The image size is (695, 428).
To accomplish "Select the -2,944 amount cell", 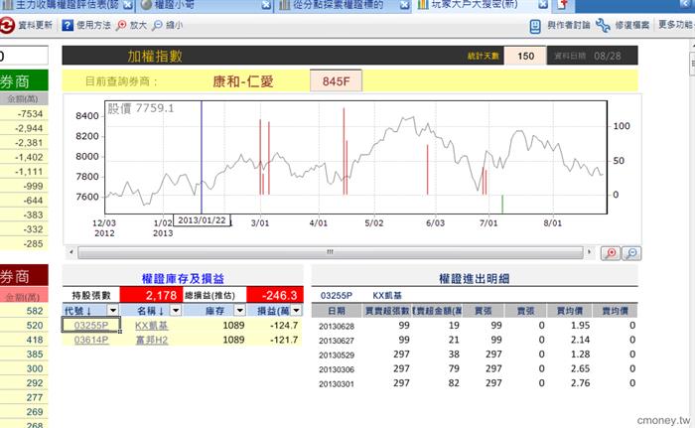I will [x=24, y=129].
